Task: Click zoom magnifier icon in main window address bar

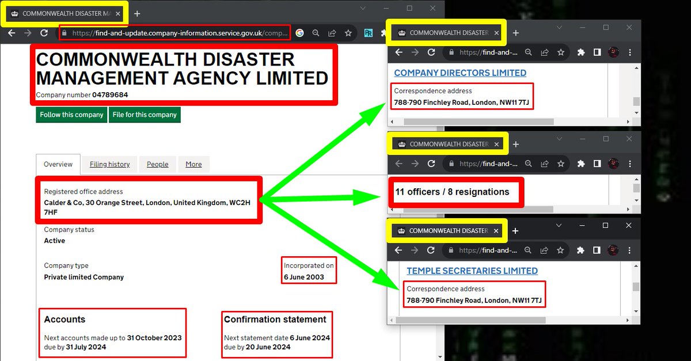Action: tap(316, 33)
